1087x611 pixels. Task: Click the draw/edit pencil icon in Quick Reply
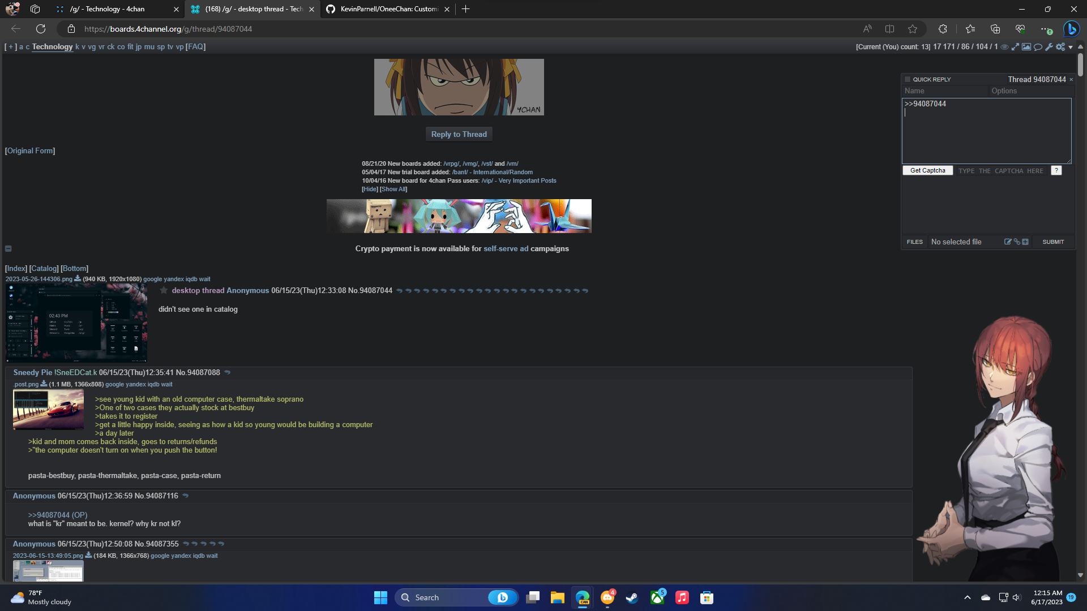pyautogui.click(x=1008, y=242)
